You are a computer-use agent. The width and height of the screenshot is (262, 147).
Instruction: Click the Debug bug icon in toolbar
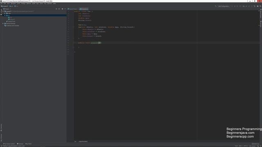(235, 6)
